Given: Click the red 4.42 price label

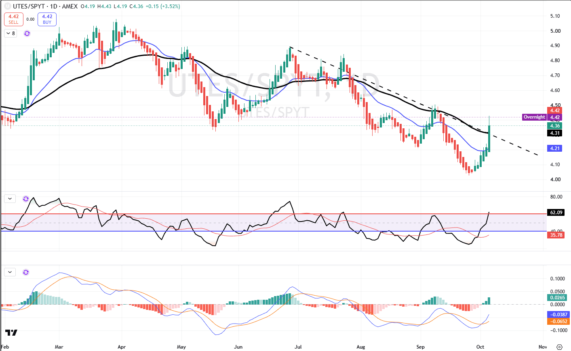Looking at the screenshot, I should [x=555, y=110].
